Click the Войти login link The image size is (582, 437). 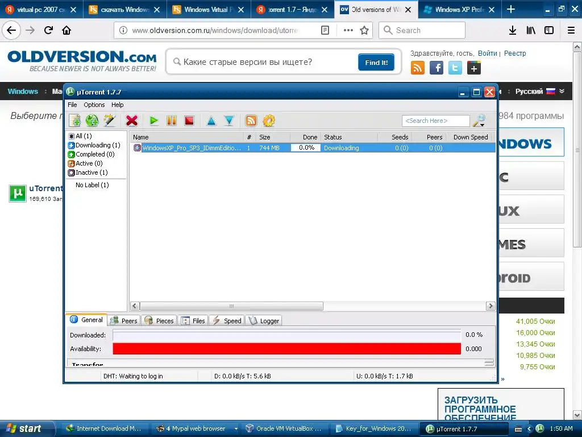487,53
